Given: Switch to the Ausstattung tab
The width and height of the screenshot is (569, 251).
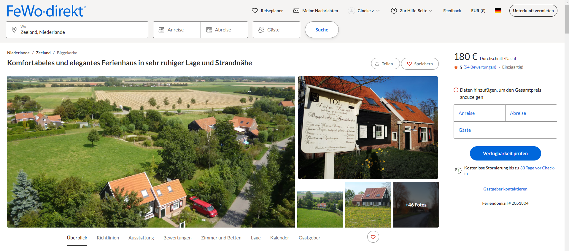Looking at the screenshot, I should coord(141,238).
